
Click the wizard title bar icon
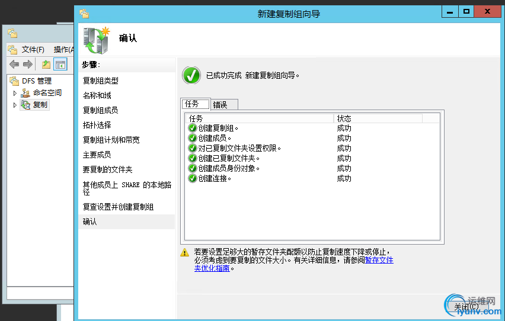point(84,14)
